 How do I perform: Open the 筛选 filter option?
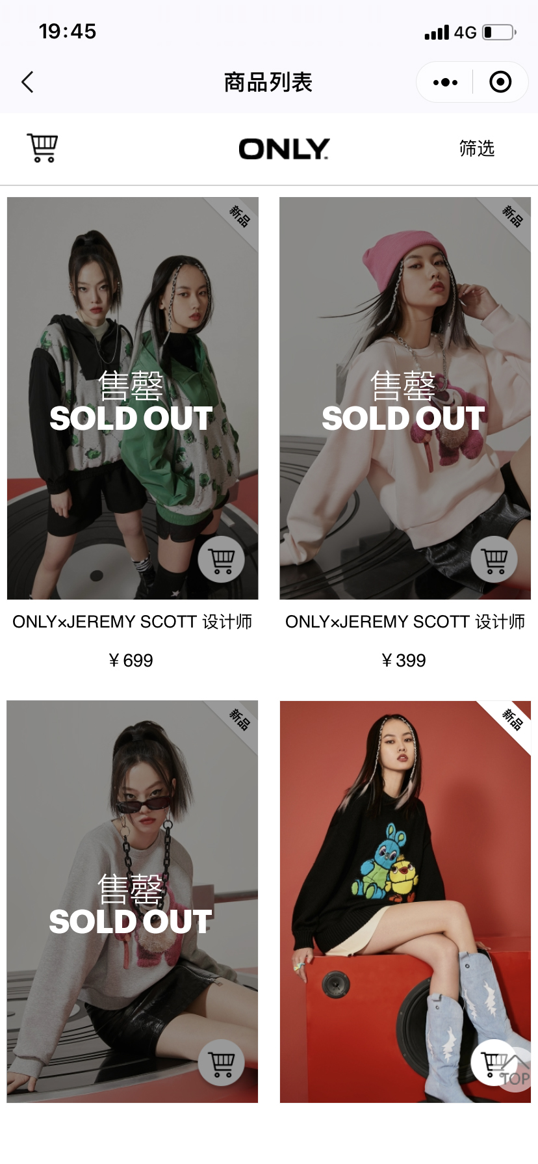pyautogui.click(x=477, y=148)
